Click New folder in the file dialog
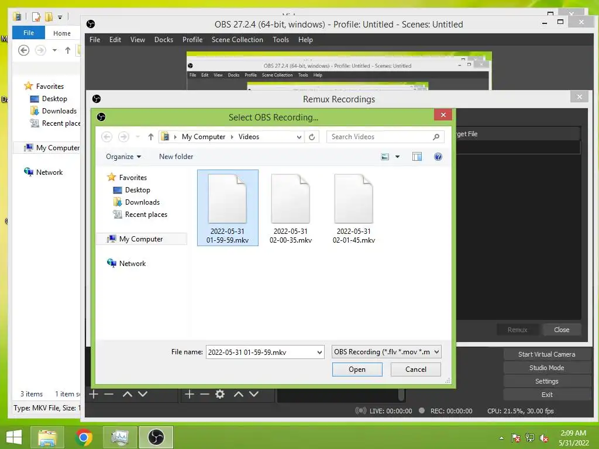This screenshot has width=599, height=449. (176, 157)
